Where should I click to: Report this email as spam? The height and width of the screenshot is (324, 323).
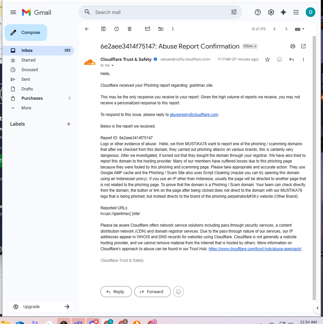(117, 29)
